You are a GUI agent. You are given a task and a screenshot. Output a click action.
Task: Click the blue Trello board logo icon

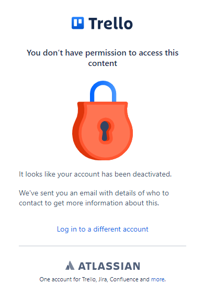[x=78, y=23]
